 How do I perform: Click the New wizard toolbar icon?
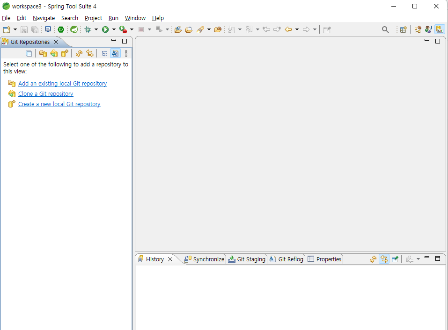[x=7, y=29]
